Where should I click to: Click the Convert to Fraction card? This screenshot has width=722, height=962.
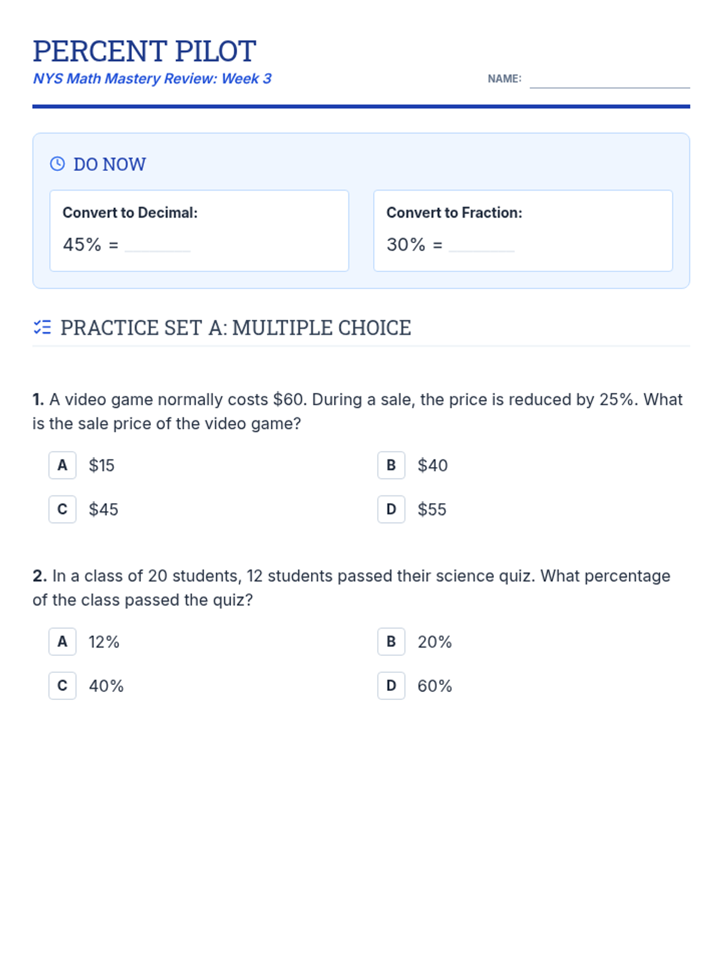(523, 231)
